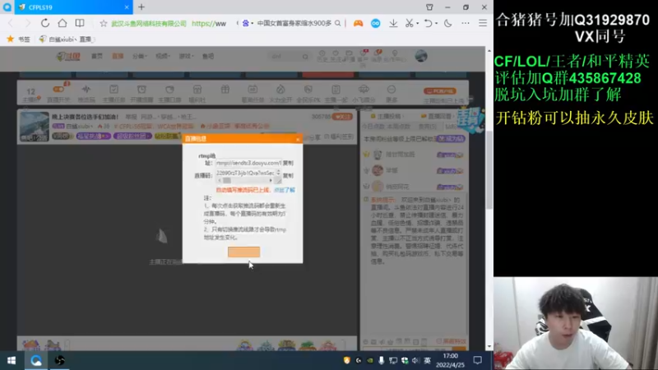Open the Windows Start menu
658x370 pixels.
(12, 360)
